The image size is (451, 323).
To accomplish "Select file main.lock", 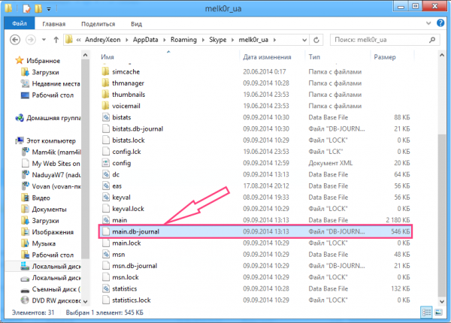I will click(x=126, y=243).
